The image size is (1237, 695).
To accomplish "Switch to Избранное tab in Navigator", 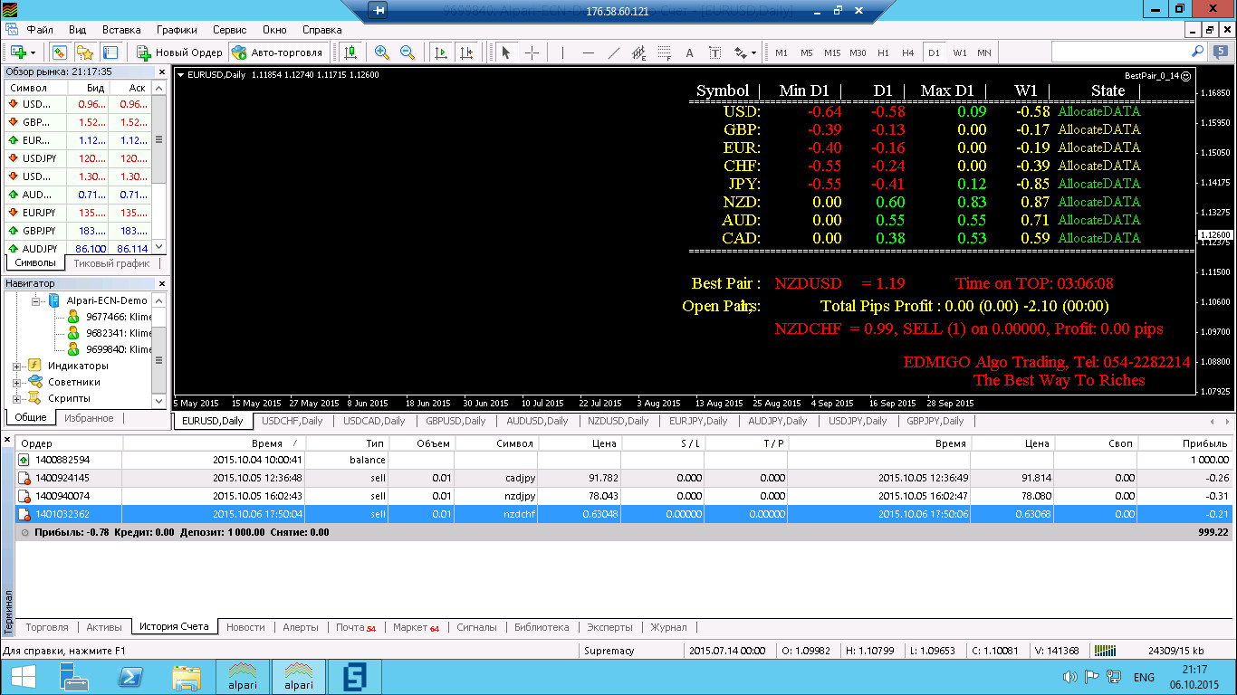I will pos(89,418).
